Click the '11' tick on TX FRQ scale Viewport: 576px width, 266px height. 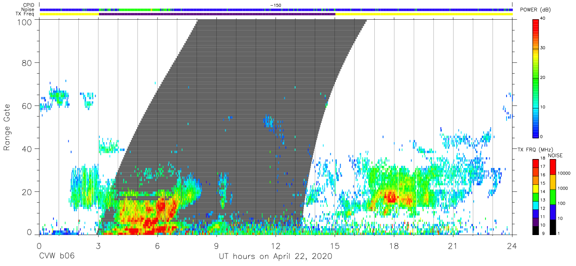pyautogui.click(x=543, y=217)
